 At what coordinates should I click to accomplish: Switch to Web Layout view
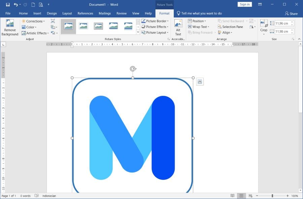(x=249, y=196)
